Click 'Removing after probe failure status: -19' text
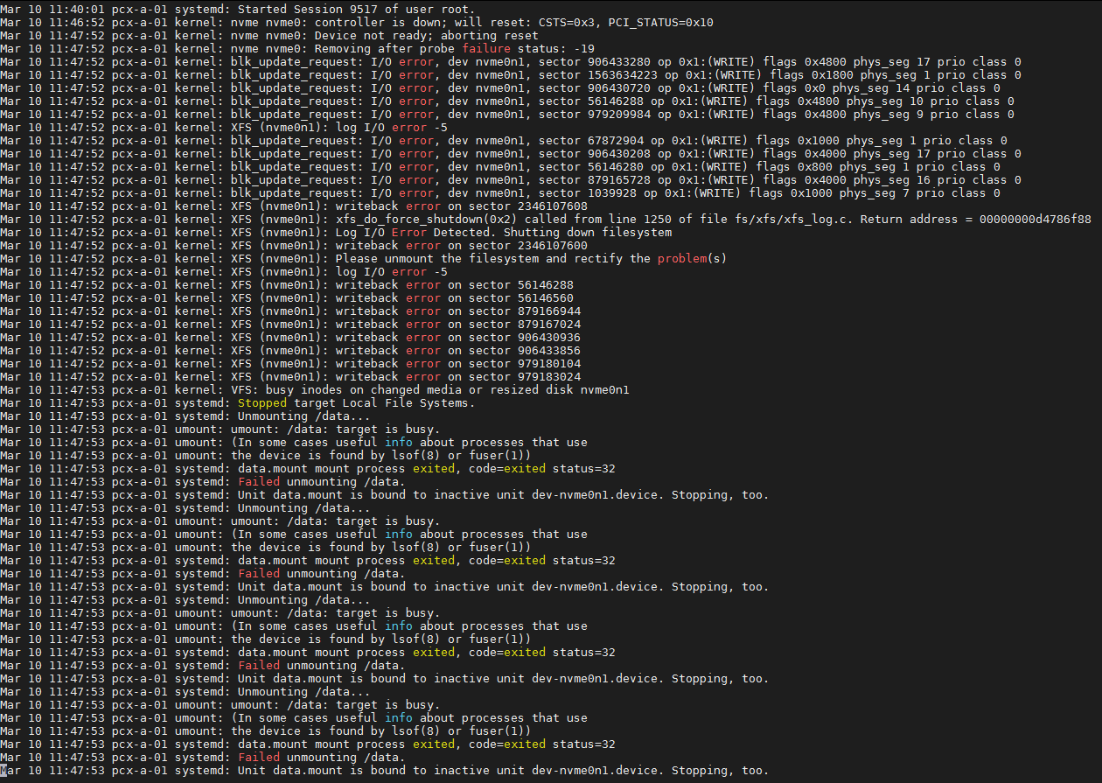 [x=455, y=48]
